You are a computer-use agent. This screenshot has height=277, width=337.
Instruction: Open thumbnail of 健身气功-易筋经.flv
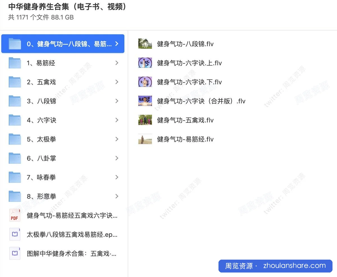[145, 139]
